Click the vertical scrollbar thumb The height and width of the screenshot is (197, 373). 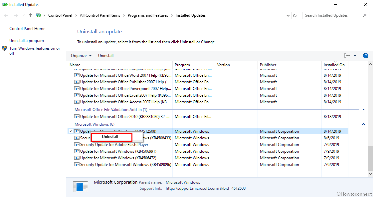tap(370, 159)
